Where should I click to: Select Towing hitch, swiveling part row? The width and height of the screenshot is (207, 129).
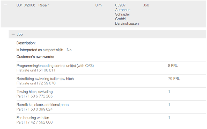(x=34, y=92)
